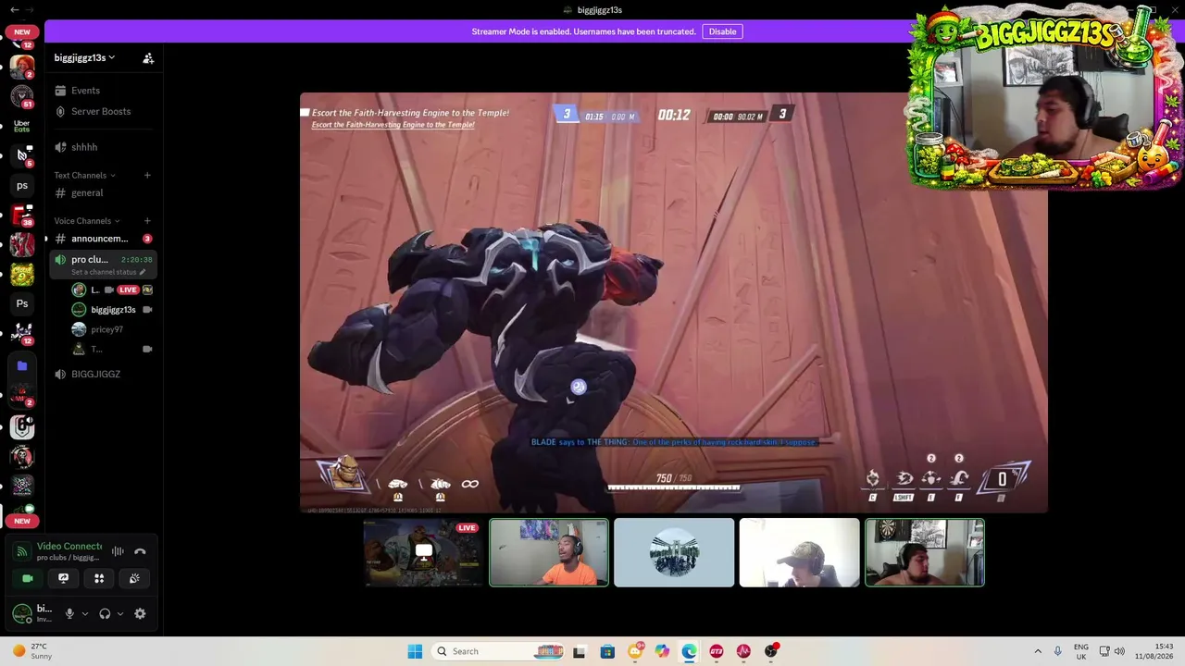The image size is (1185, 666).
Task: Go back with the title bar arrow
Action: pyautogui.click(x=14, y=9)
